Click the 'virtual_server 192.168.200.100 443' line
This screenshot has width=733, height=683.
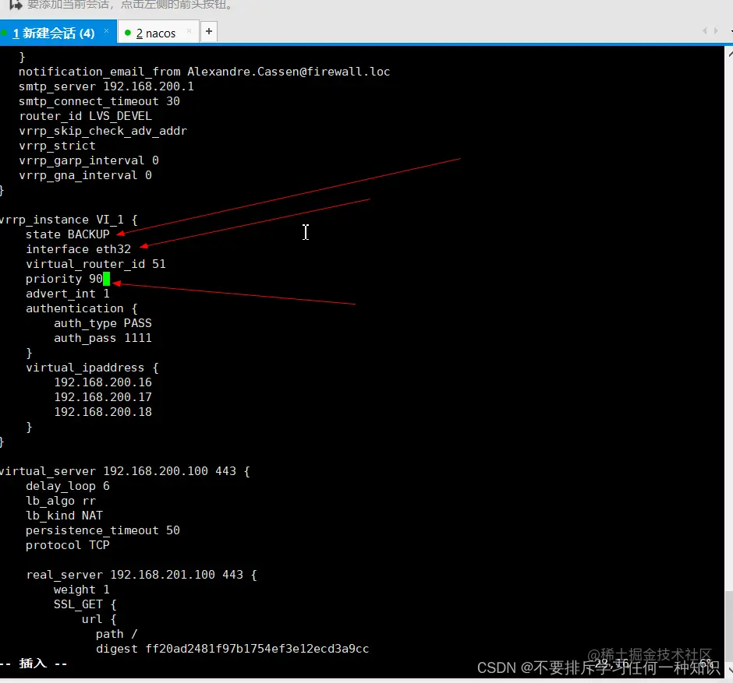tap(125, 471)
